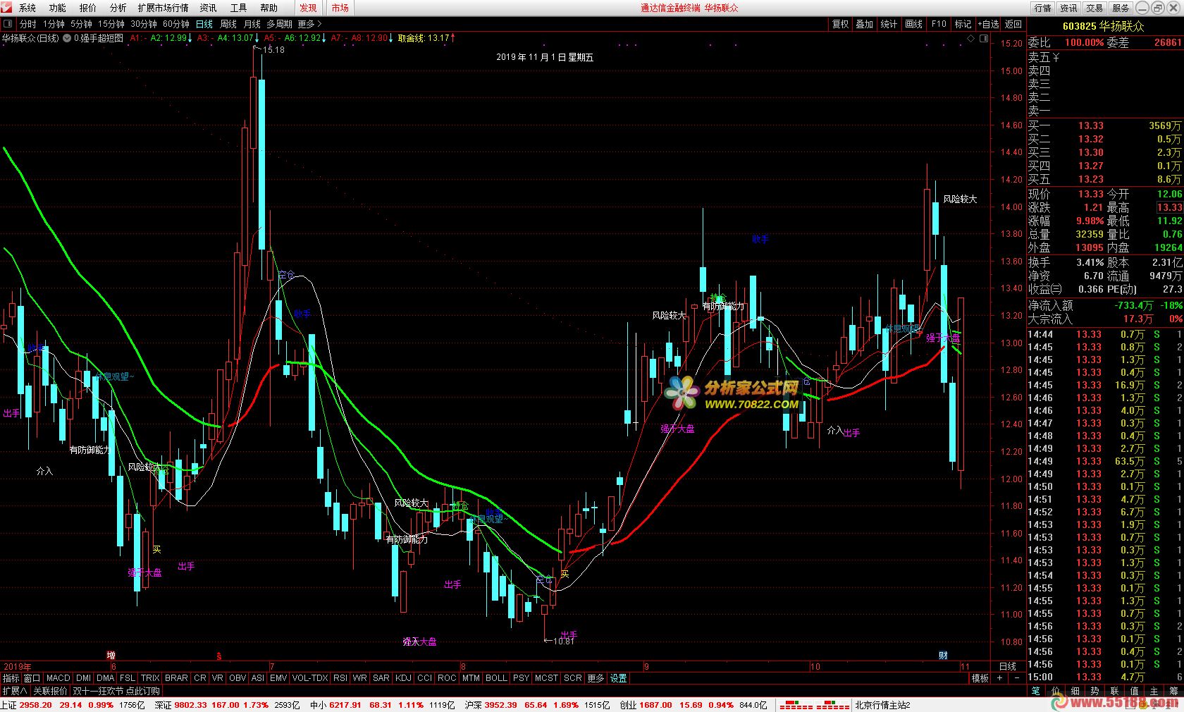Open the 工具 menu

click(239, 8)
